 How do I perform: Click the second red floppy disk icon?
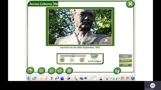click(x=128, y=78)
